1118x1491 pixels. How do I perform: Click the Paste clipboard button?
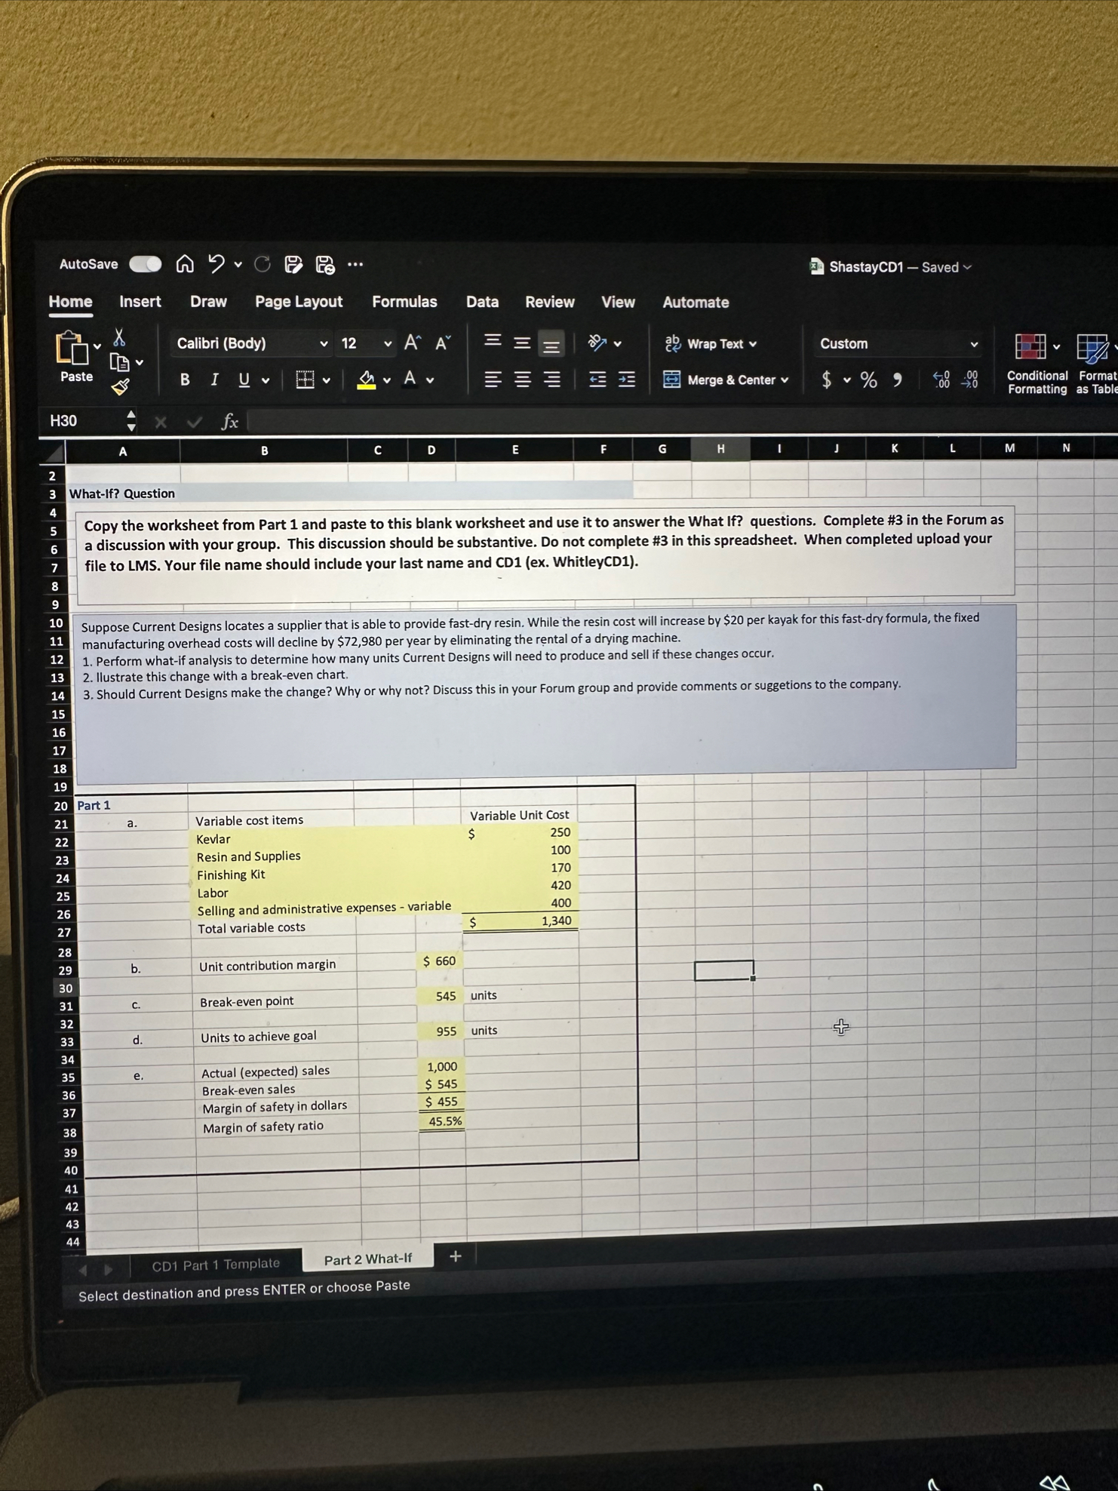click(x=75, y=356)
